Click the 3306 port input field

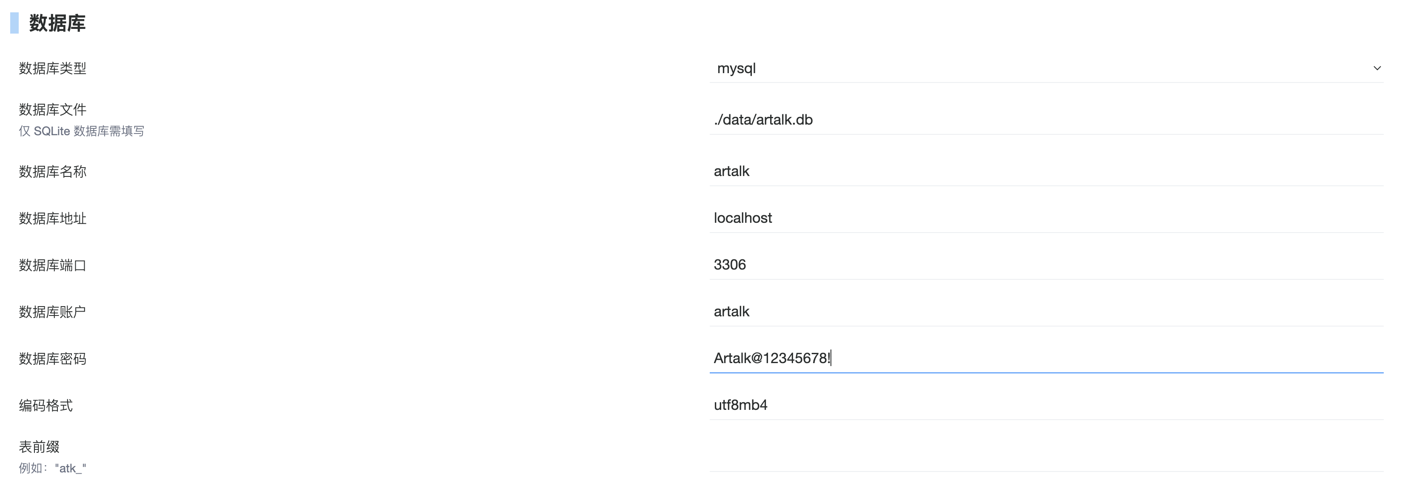(1036, 265)
